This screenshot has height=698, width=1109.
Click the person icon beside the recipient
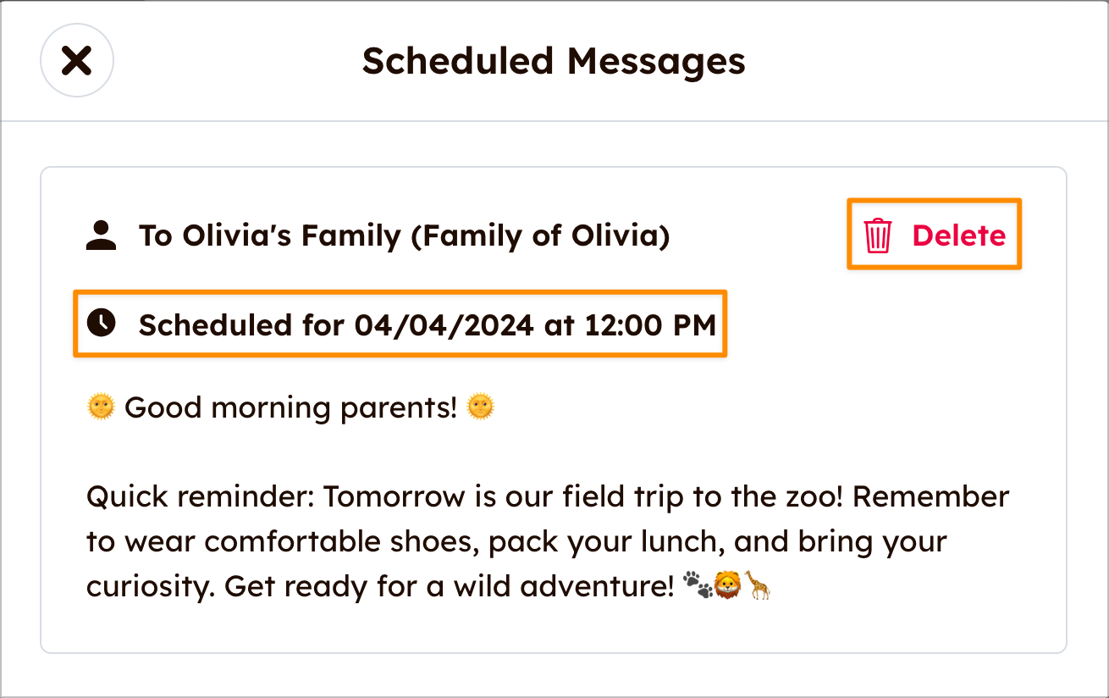[x=102, y=235]
